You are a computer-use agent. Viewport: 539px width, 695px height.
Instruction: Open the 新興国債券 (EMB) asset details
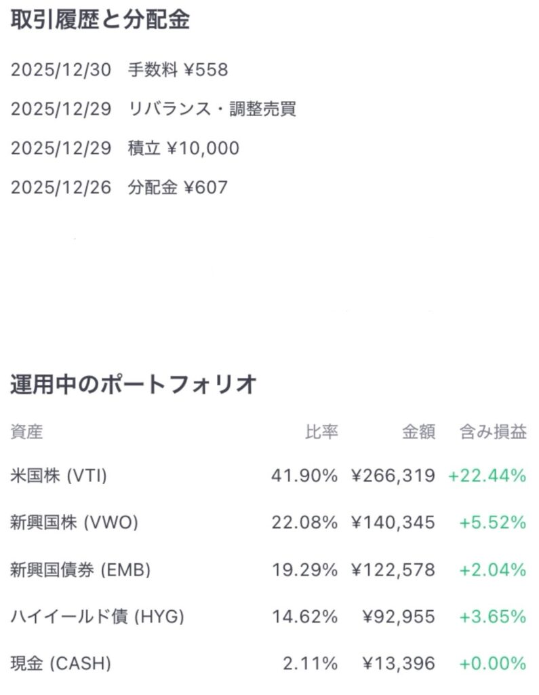pos(81,570)
